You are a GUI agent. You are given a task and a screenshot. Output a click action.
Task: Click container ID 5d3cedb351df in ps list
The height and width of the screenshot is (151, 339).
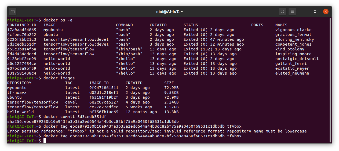pyautogui.click(x=22, y=44)
